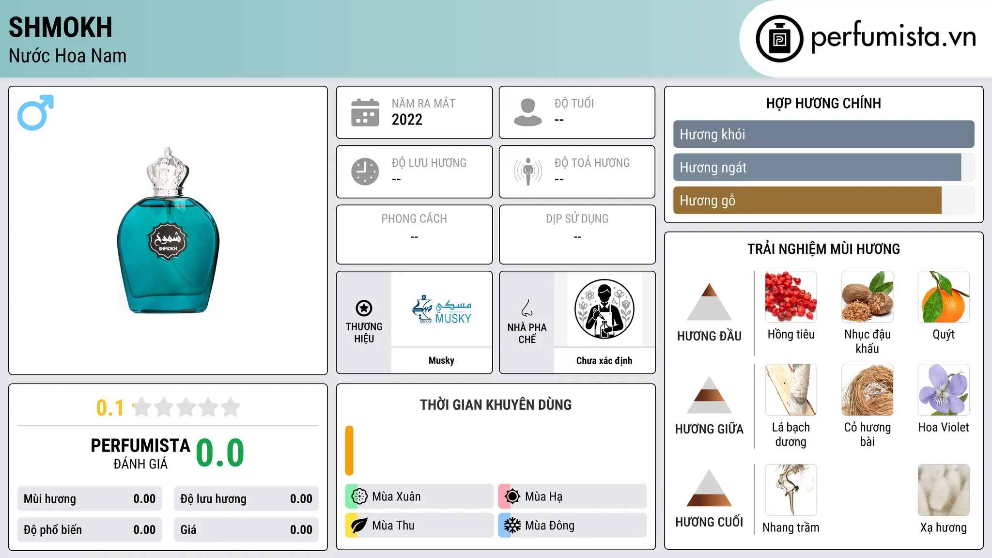Click the person icon beside Độ tuổi
Image resolution: width=992 pixels, height=558 pixels.
coord(528,112)
